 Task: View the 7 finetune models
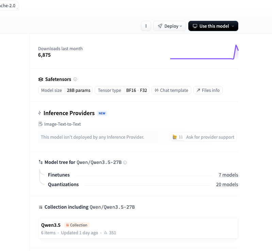228,175
